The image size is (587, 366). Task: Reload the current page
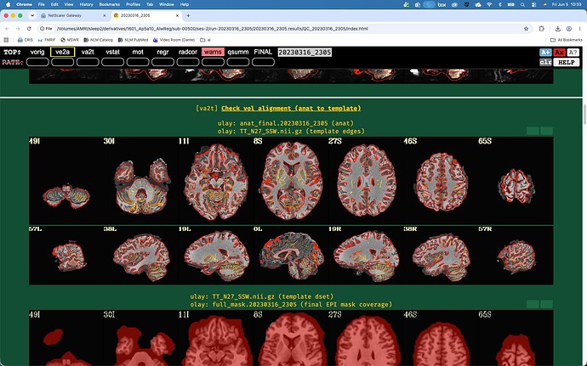pos(29,28)
